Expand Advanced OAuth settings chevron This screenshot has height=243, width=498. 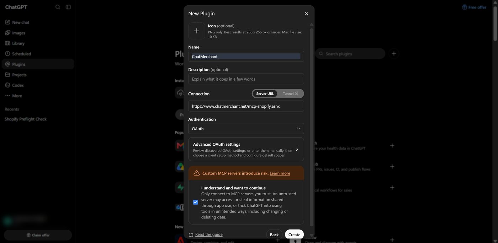(x=297, y=149)
